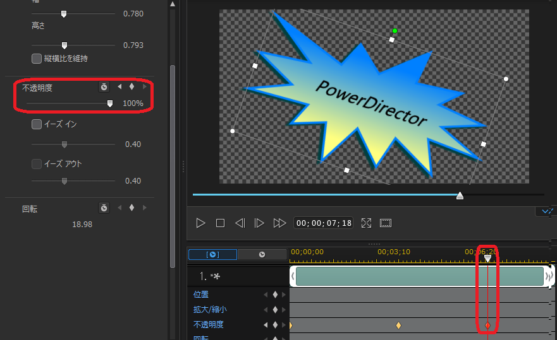Screen dimensions: 557x340
Task: Adjust the 不透明度 slider at 100%
Action: point(110,103)
